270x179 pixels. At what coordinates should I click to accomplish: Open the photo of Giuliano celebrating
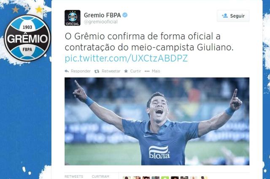[x=157, y=121]
